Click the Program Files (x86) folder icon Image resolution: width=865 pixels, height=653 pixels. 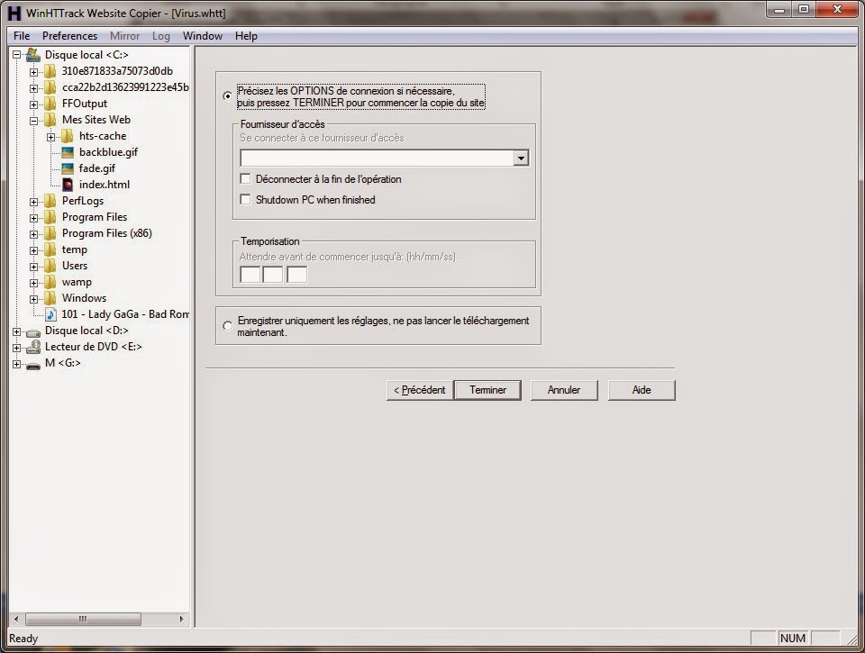(50, 233)
